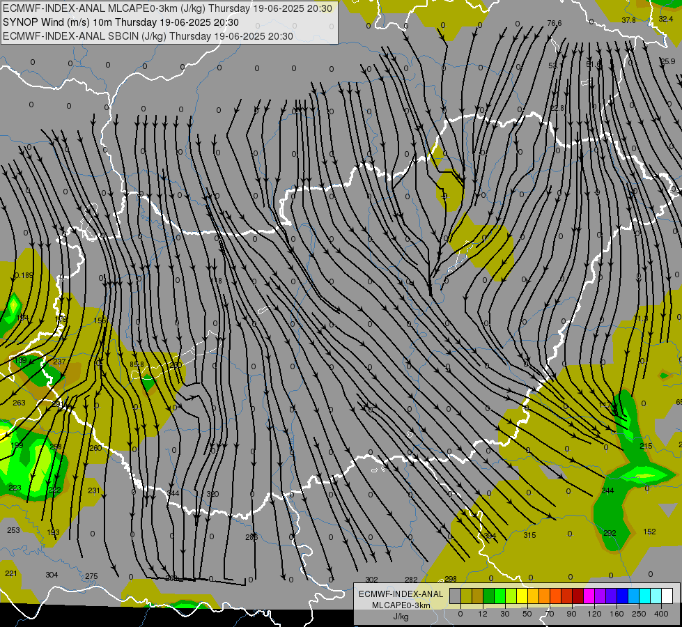Click the map value 155
The width and height of the screenshot is (682, 627).
[x=100, y=320]
